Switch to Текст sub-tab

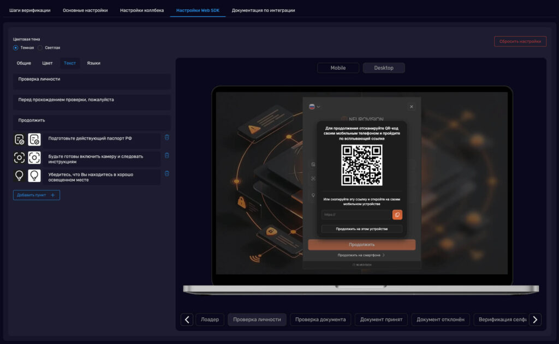pyautogui.click(x=70, y=63)
